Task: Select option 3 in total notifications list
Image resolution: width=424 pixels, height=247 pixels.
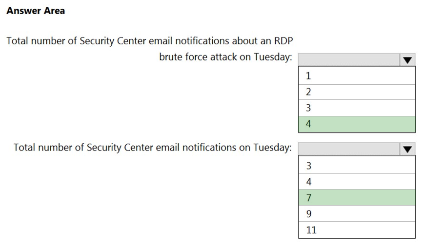Action: [x=357, y=166]
